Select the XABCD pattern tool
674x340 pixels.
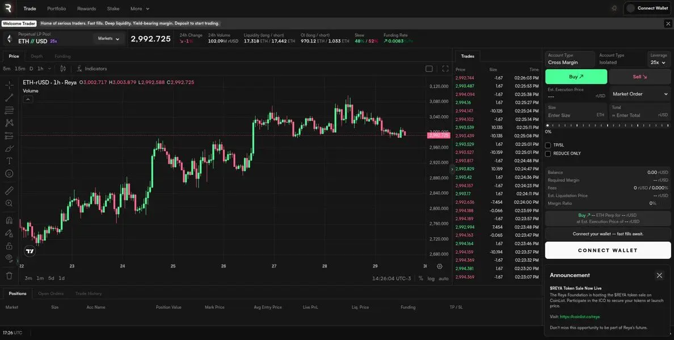[x=9, y=123]
